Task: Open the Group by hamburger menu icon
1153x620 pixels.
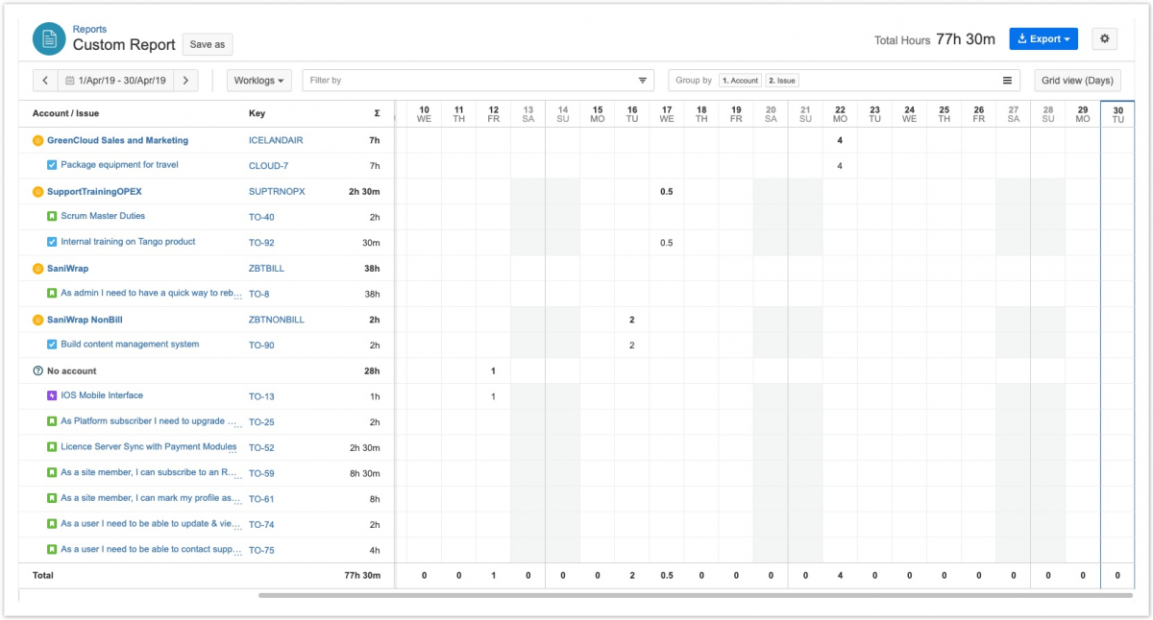Action: click(1007, 81)
